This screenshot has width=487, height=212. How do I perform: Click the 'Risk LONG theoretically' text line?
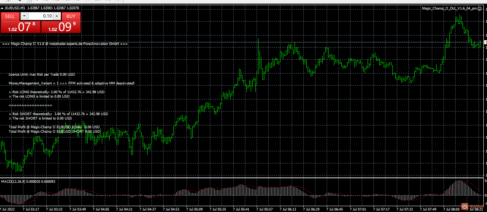57,92
